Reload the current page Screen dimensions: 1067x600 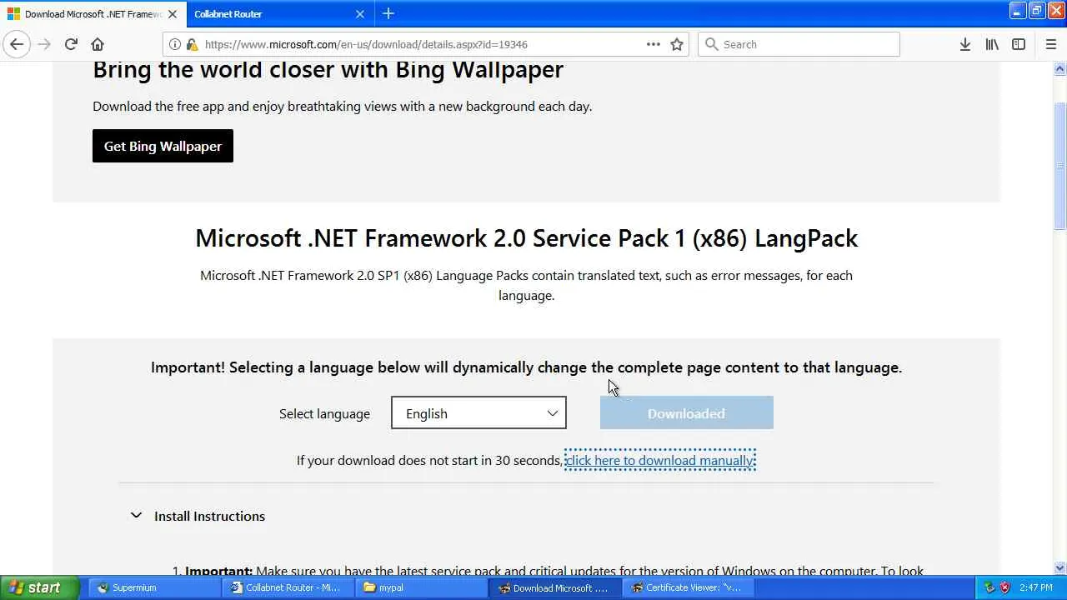click(x=71, y=44)
